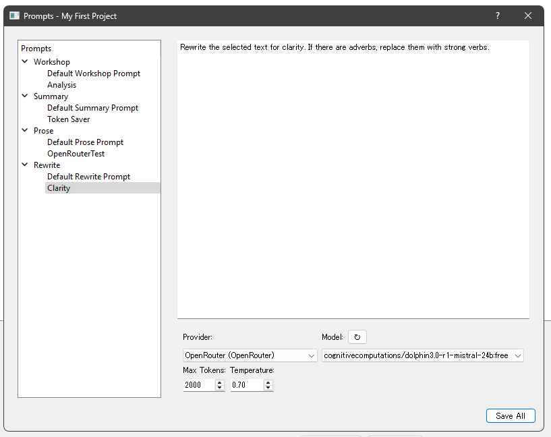This screenshot has height=437, width=551.
Task: Select Default Rewrite Prompt
Action: [x=88, y=177]
